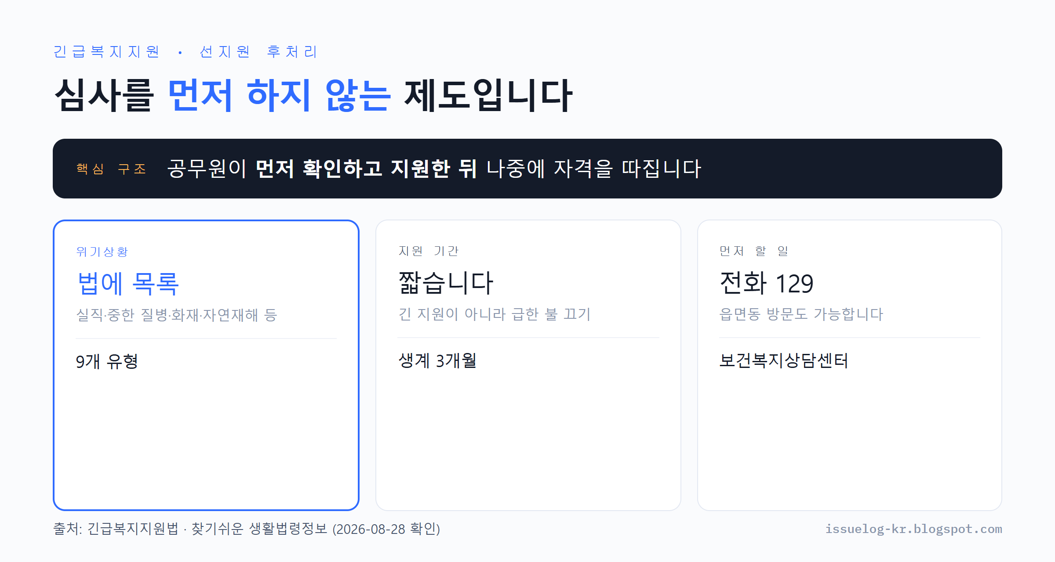Click the 핵심 구조 orange tag

pyautogui.click(x=111, y=169)
